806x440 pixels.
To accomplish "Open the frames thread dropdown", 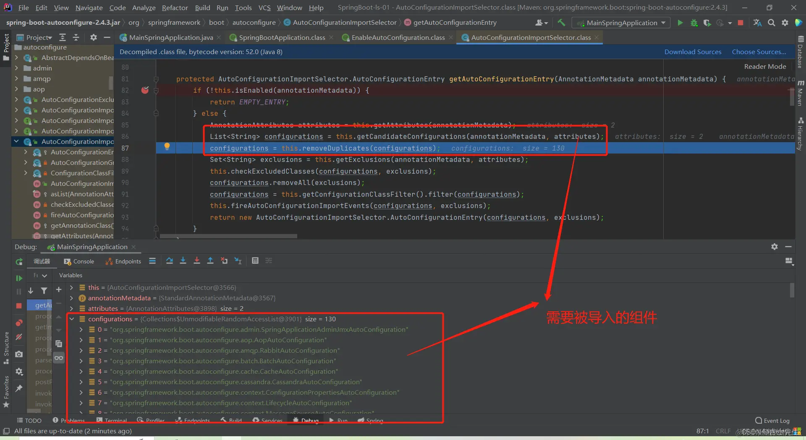I will (40, 276).
